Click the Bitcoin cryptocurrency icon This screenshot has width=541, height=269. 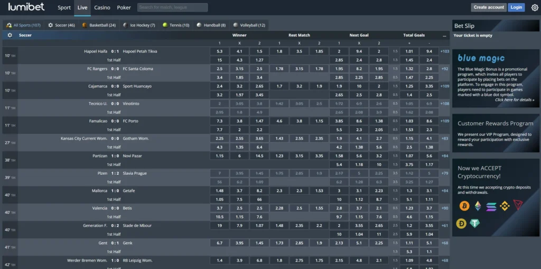tap(464, 206)
